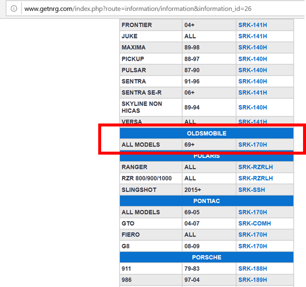This screenshot has height=287, width=306.
Task: Select the FRONTIER model cell
Action: 151,25
